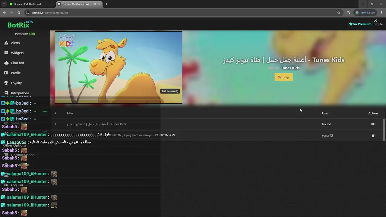Click the Tunes Kids video player
Image resolution: width=386 pixels, height=217 pixels.
click(119, 68)
